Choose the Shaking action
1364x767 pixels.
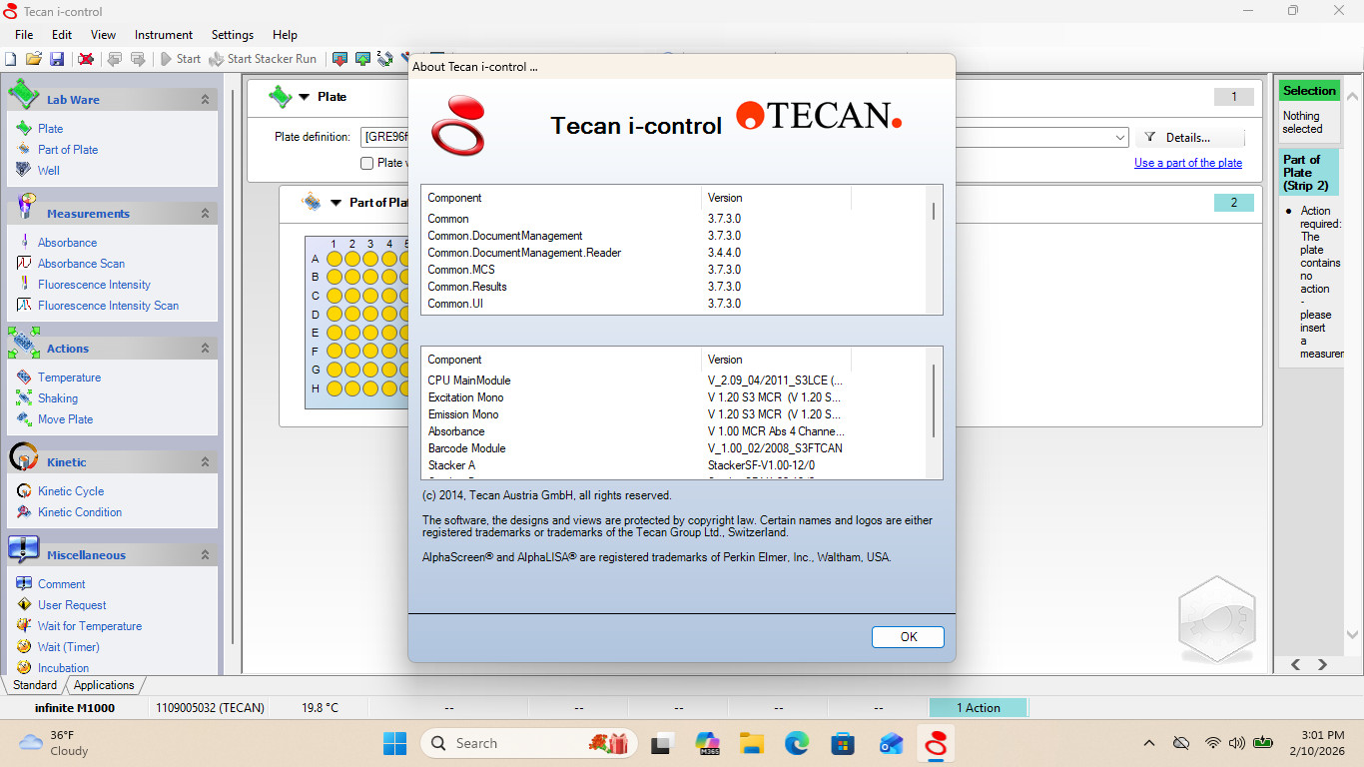[58, 398]
